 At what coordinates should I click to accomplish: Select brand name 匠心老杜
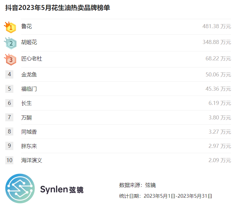click(x=32, y=58)
